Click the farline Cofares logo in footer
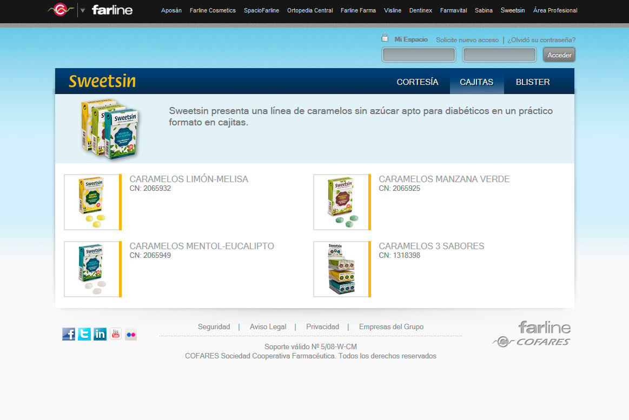Screen dimensions: 629x420 532,333
